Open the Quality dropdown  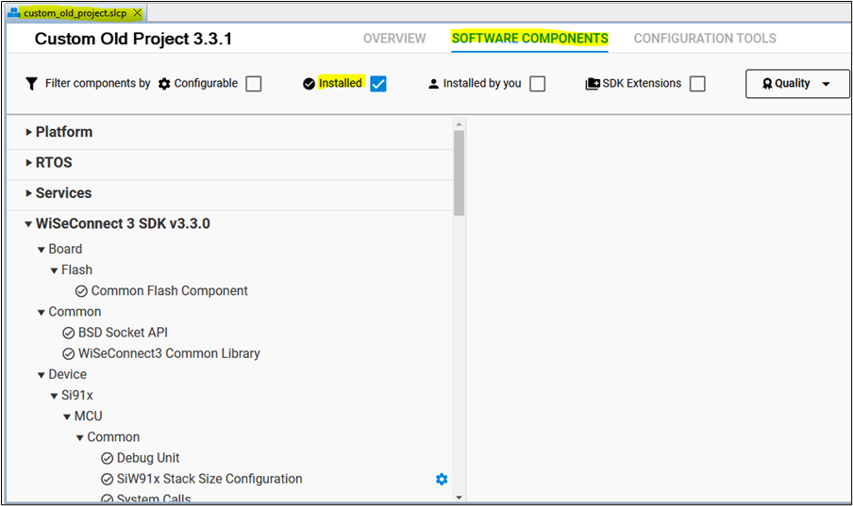pyautogui.click(x=797, y=84)
